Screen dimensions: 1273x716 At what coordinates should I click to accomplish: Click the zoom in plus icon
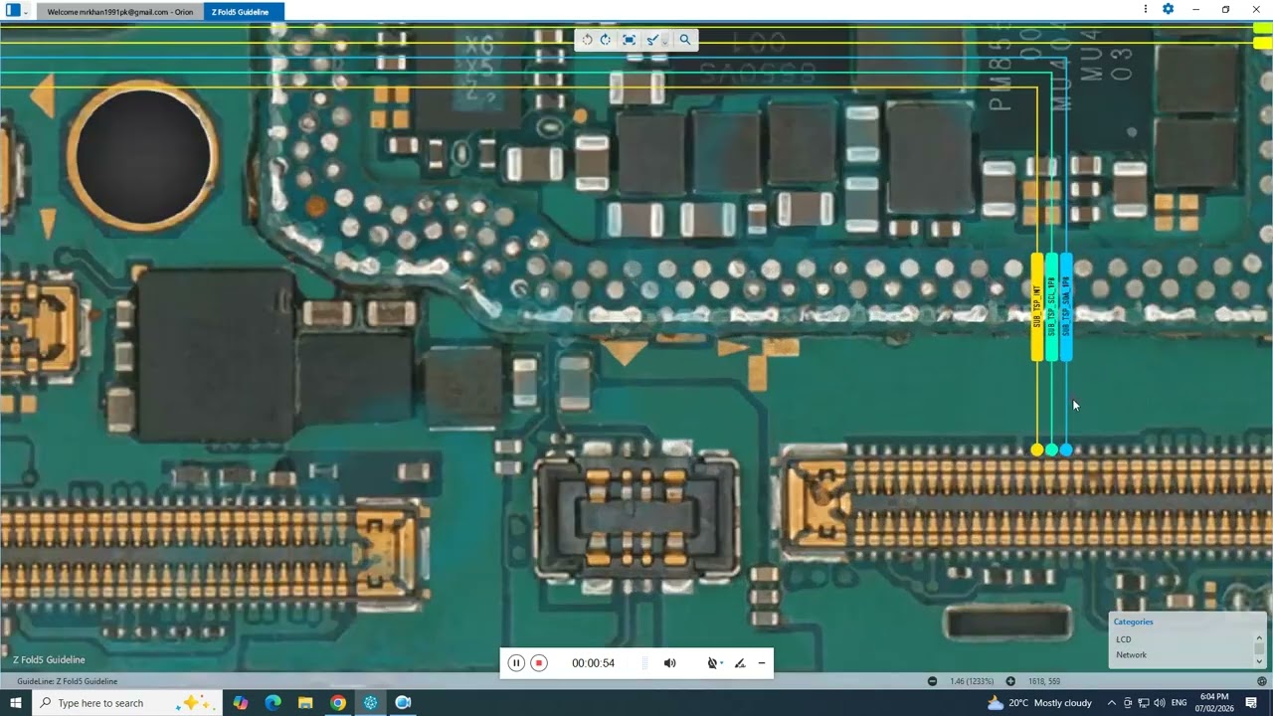pyautogui.click(x=1010, y=681)
